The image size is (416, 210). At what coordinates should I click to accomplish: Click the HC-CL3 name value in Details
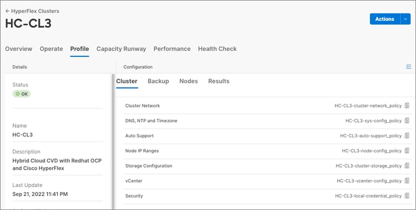(x=23, y=135)
